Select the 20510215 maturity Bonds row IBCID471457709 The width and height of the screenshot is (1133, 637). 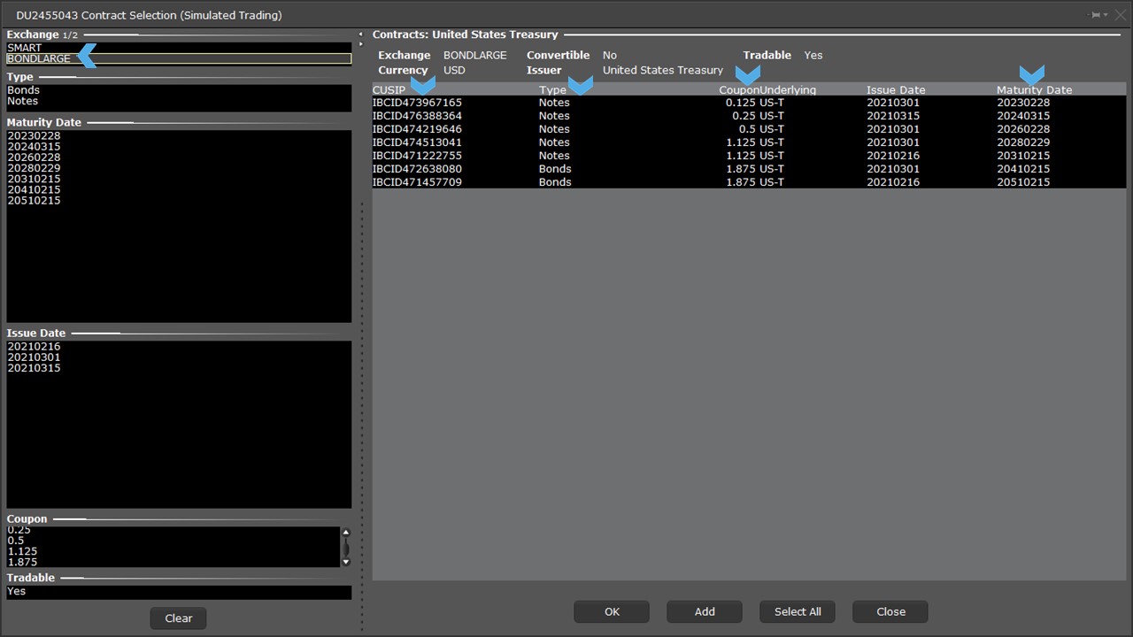[x=417, y=182]
